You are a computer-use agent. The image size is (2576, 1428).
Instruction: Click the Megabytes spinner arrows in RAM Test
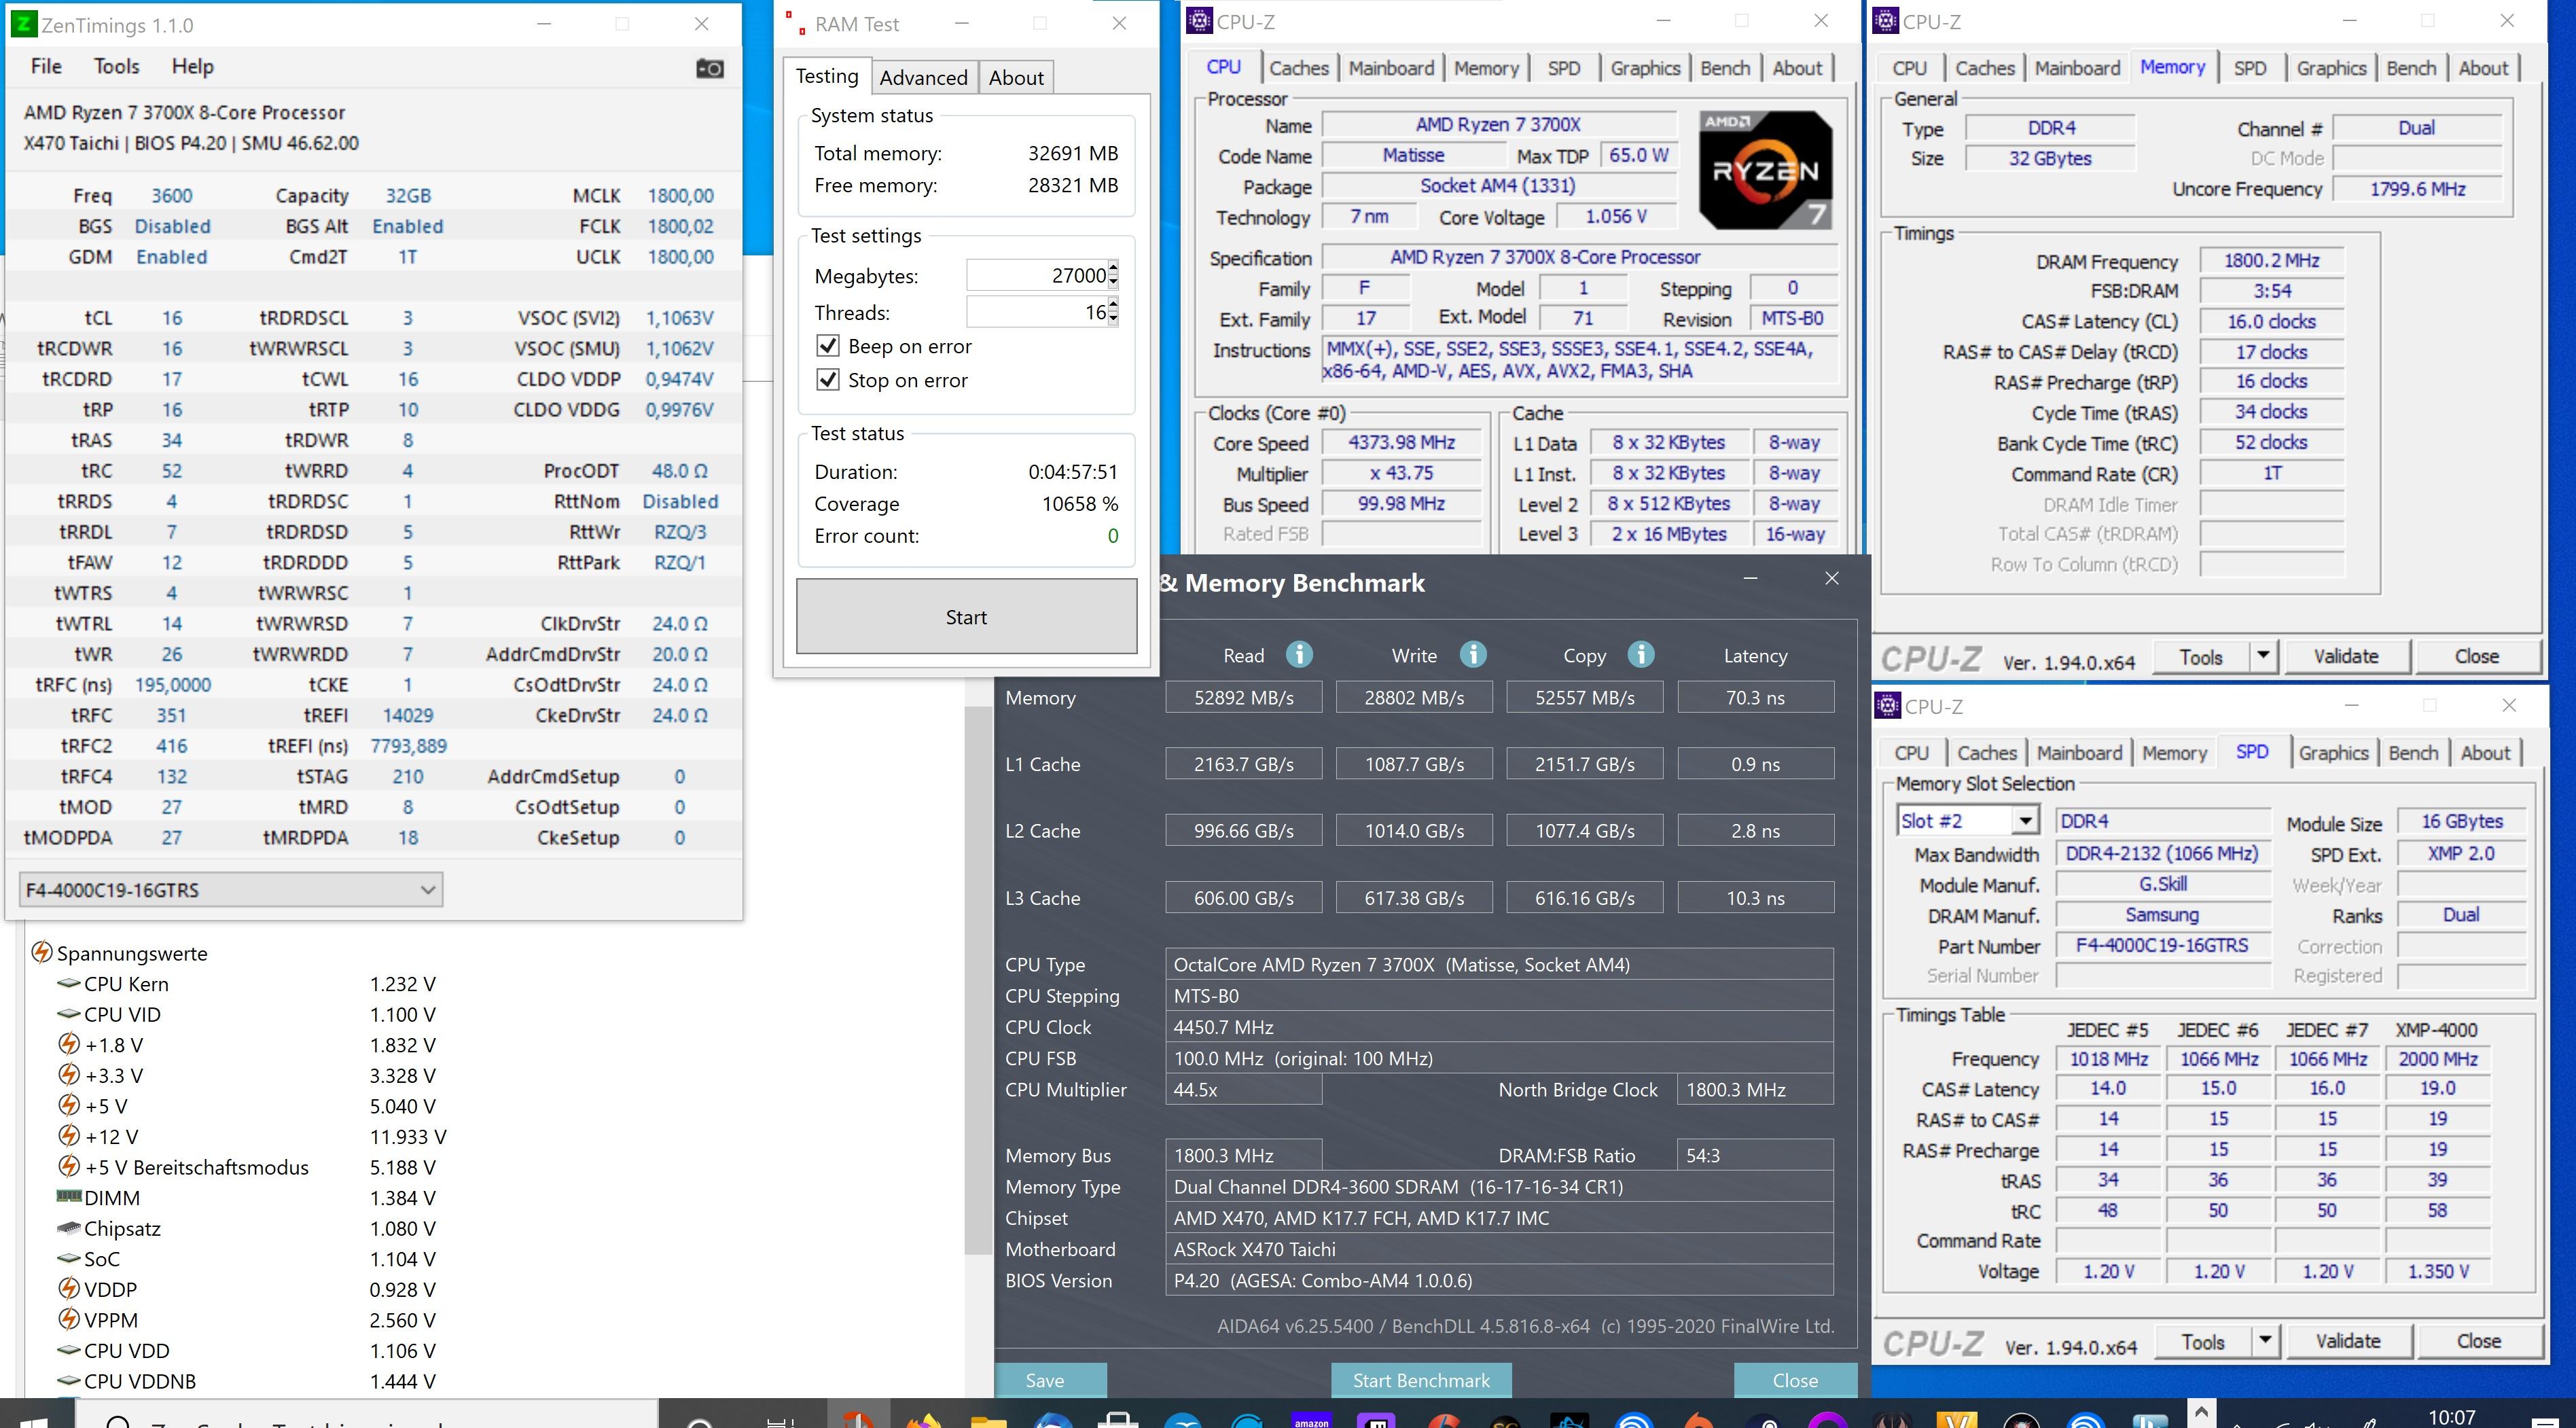click(x=1113, y=275)
